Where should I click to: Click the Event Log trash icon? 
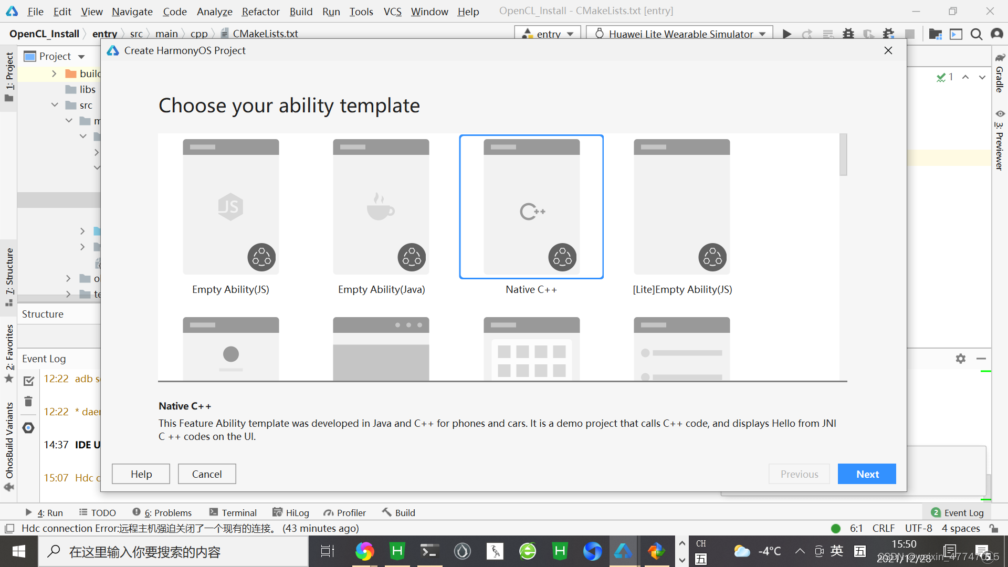[x=28, y=402]
